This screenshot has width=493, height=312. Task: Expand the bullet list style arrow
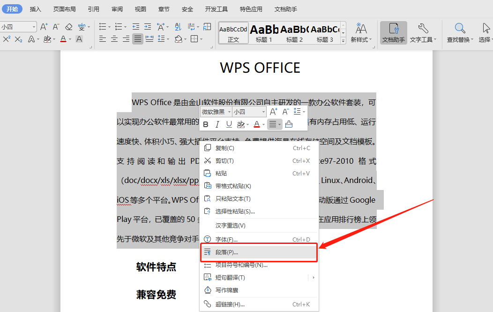point(109,27)
